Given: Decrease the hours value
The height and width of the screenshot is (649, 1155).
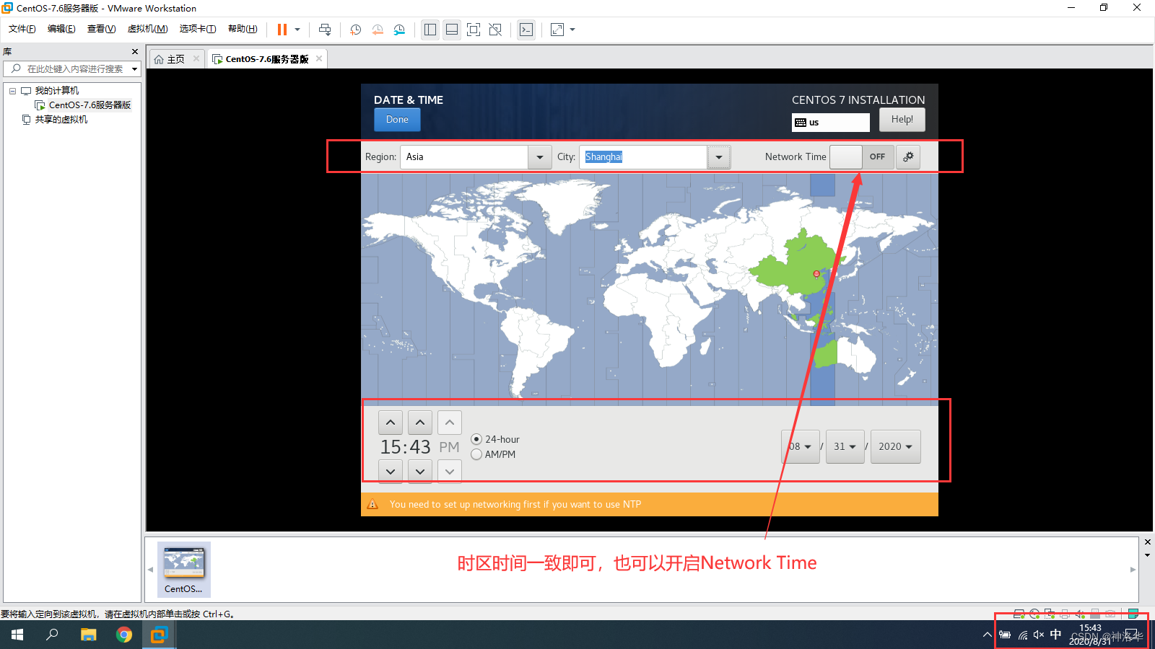Looking at the screenshot, I should point(391,472).
